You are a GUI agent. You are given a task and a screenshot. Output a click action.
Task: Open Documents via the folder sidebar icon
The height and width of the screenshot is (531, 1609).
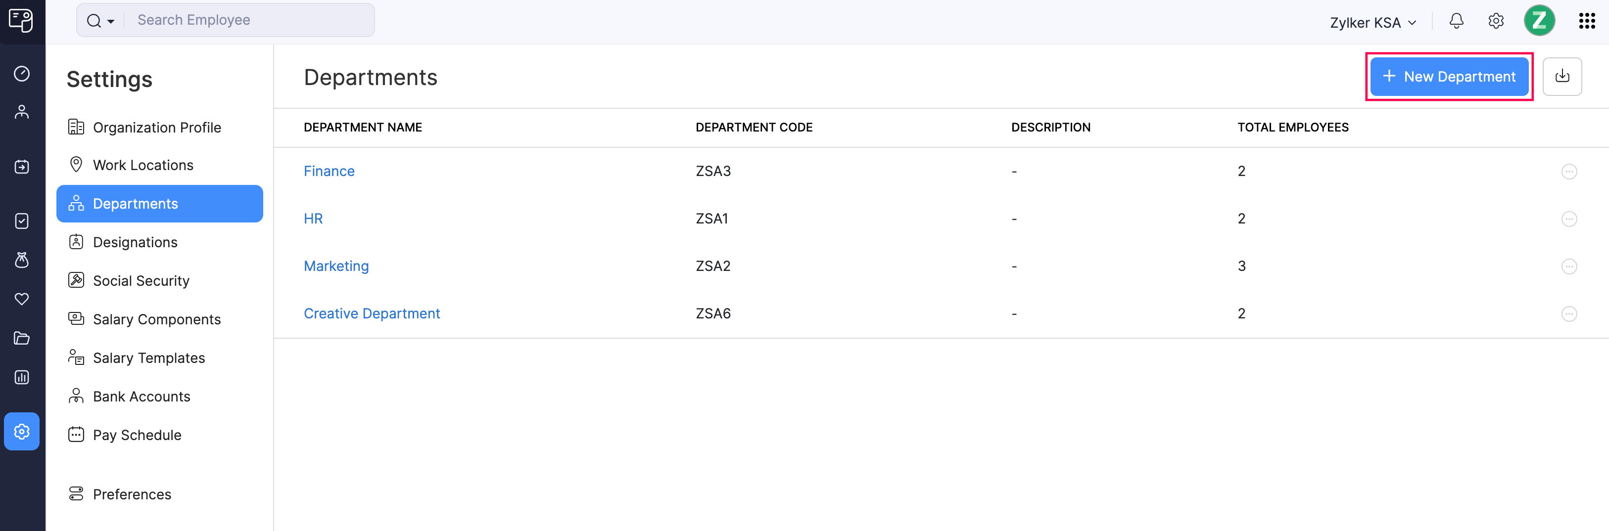point(22,338)
